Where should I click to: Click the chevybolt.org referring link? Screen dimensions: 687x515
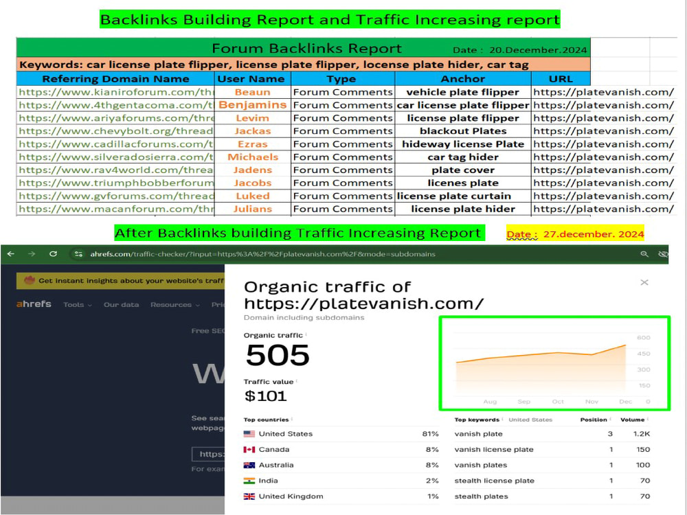coord(116,131)
